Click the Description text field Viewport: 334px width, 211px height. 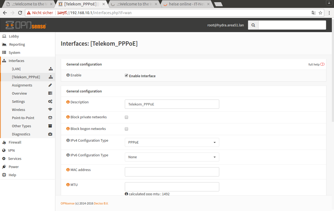click(172, 104)
